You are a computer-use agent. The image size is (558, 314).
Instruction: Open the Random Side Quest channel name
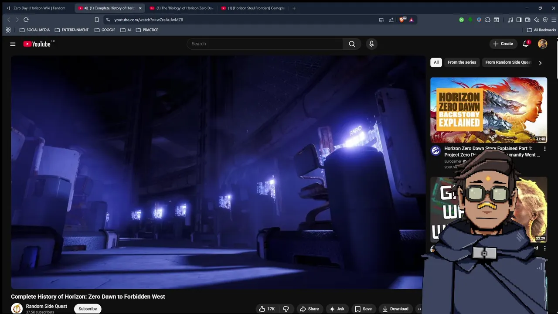click(x=46, y=306)
